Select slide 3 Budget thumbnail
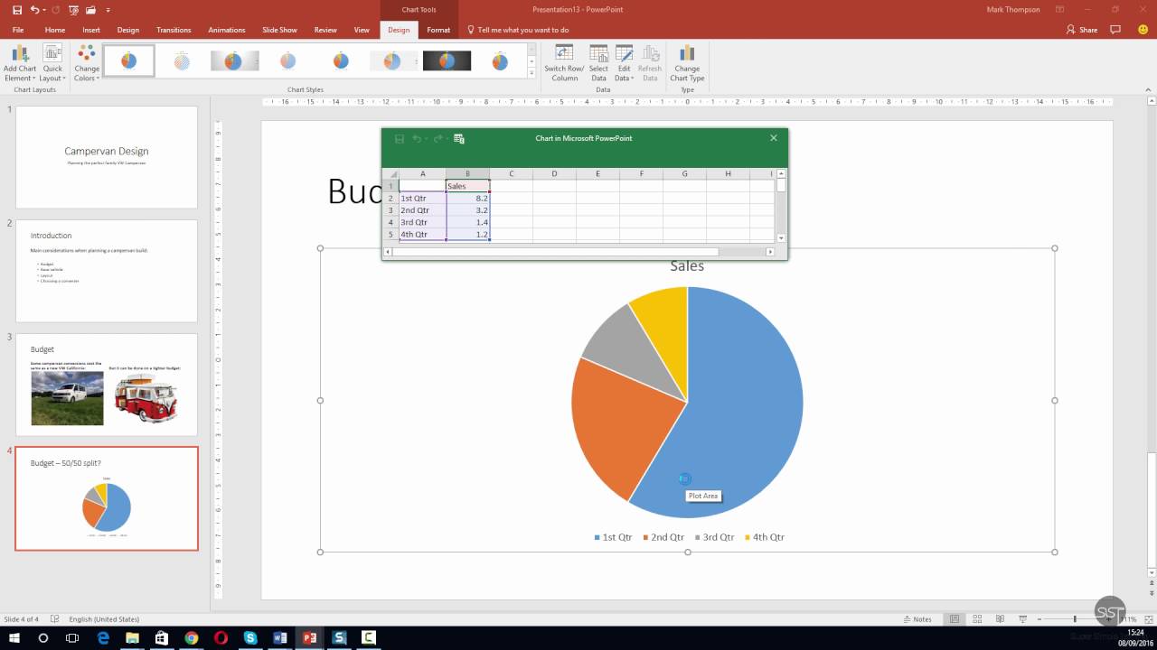The width and height of the screenshot is (1157, 650). click(x=107, y=385)
